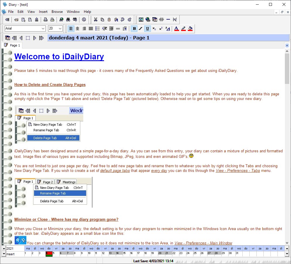Click 'View - Preferences - Main Window' link
The width and height of the screenshot is (291, 264).
(203, 243)
